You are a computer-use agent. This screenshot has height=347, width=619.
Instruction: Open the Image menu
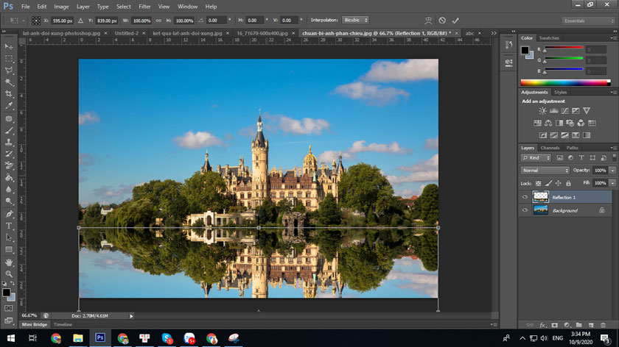pos(61,7)
